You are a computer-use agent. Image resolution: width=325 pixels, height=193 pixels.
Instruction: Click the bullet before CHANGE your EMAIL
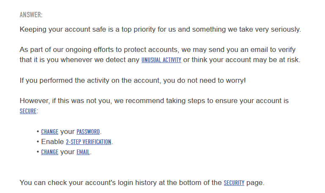tap(38, 152)
